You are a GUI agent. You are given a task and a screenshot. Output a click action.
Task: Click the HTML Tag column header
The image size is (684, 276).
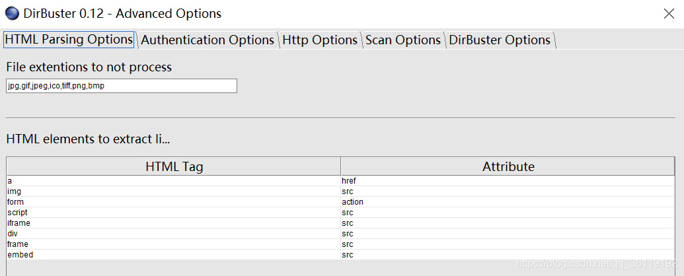tap(174, 166)
